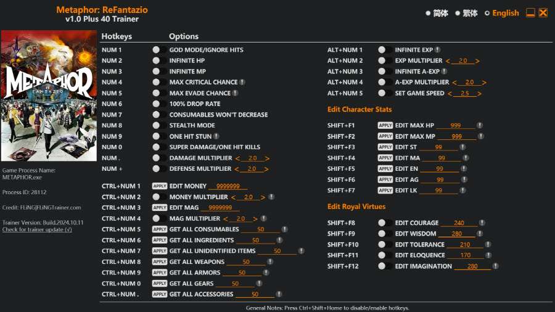This screenshot has width=555, height=312.
Task: Toggle Infinite MP option
Action: 157,72
